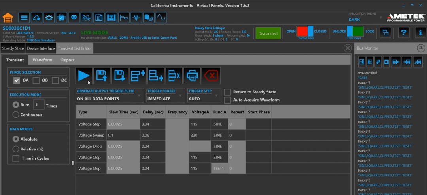Print the transient list using the printer icon
427x195 pixels.
[x=192, y=76]
